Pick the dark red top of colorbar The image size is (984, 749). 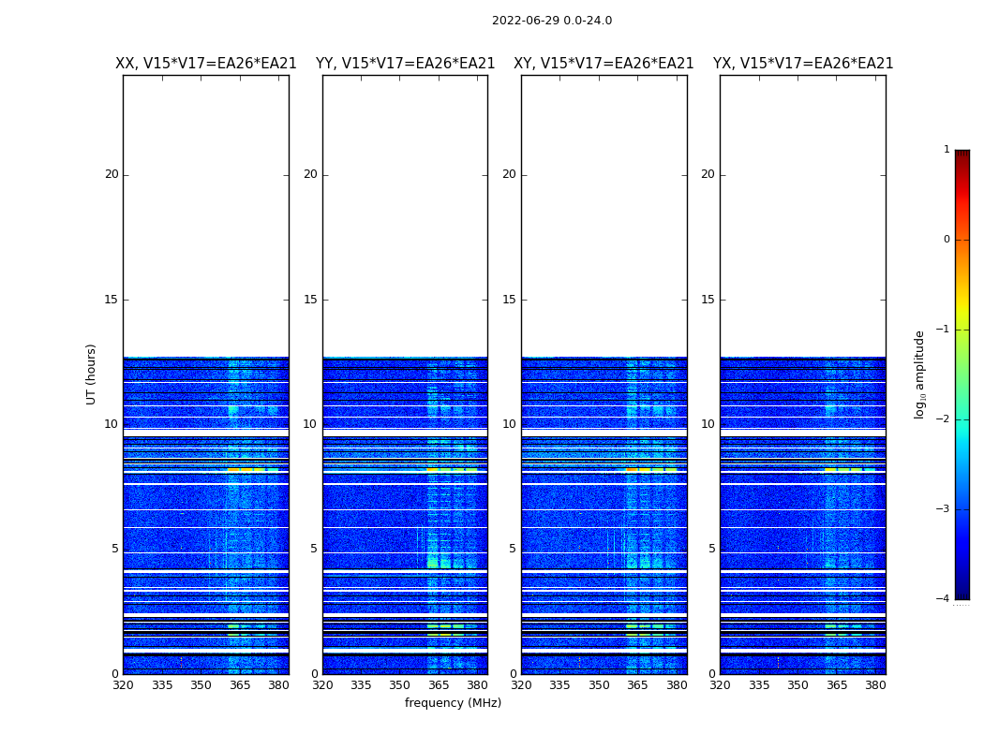(x=962, y=155)
